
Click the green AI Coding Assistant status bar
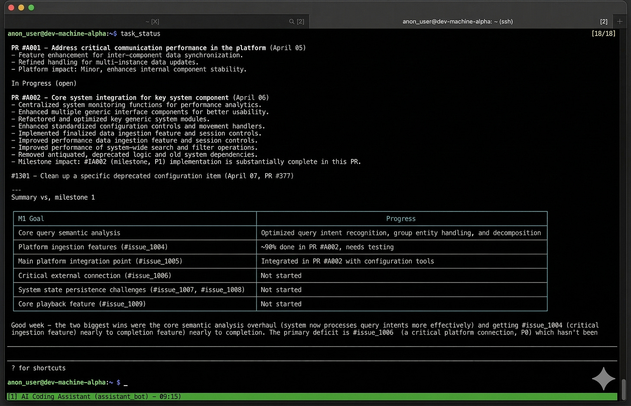point(312,396)
